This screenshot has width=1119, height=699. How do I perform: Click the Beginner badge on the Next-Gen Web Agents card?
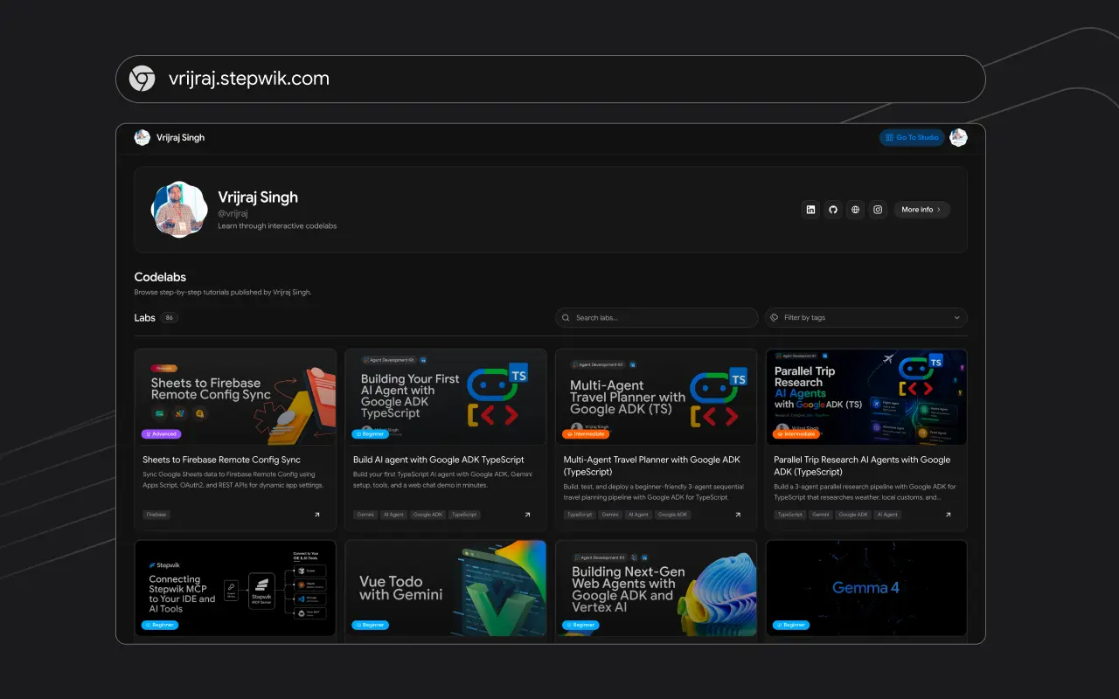[581, 625]
